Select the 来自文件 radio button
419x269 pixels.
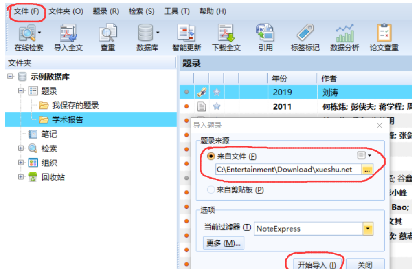pos(211,157)
